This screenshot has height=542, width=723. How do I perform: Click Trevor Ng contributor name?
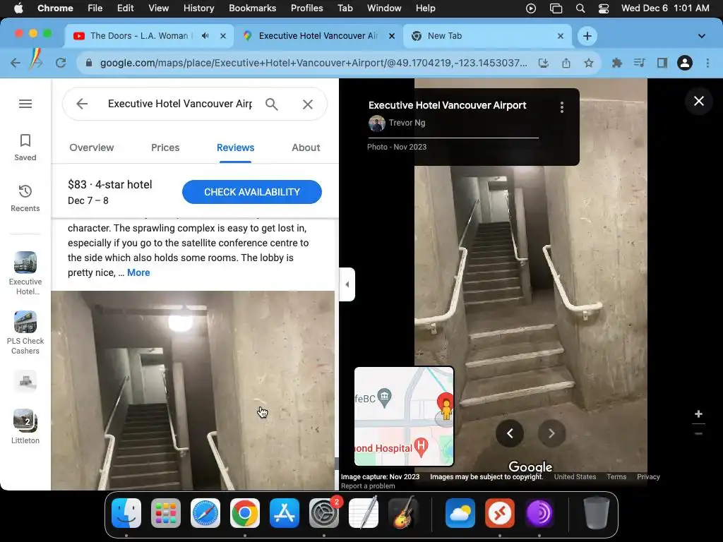407,123
